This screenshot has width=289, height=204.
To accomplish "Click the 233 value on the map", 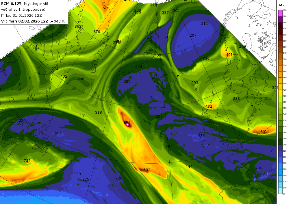I will [150, 32].
